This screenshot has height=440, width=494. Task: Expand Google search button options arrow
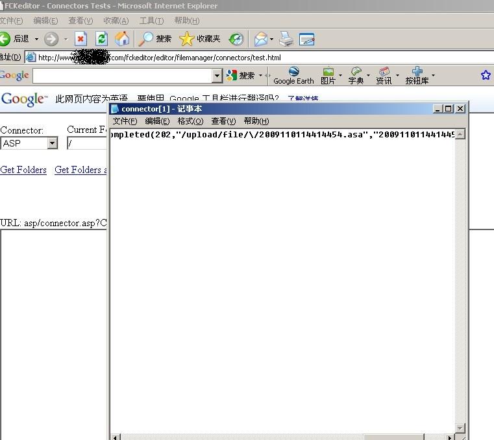(260, 75)
